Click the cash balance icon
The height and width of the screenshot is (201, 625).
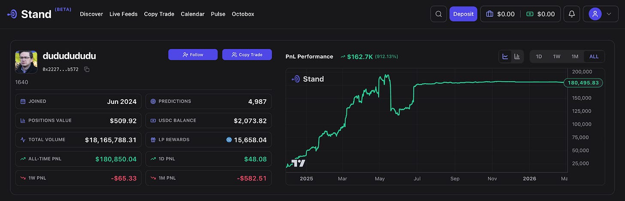click(x=530, y=14)
